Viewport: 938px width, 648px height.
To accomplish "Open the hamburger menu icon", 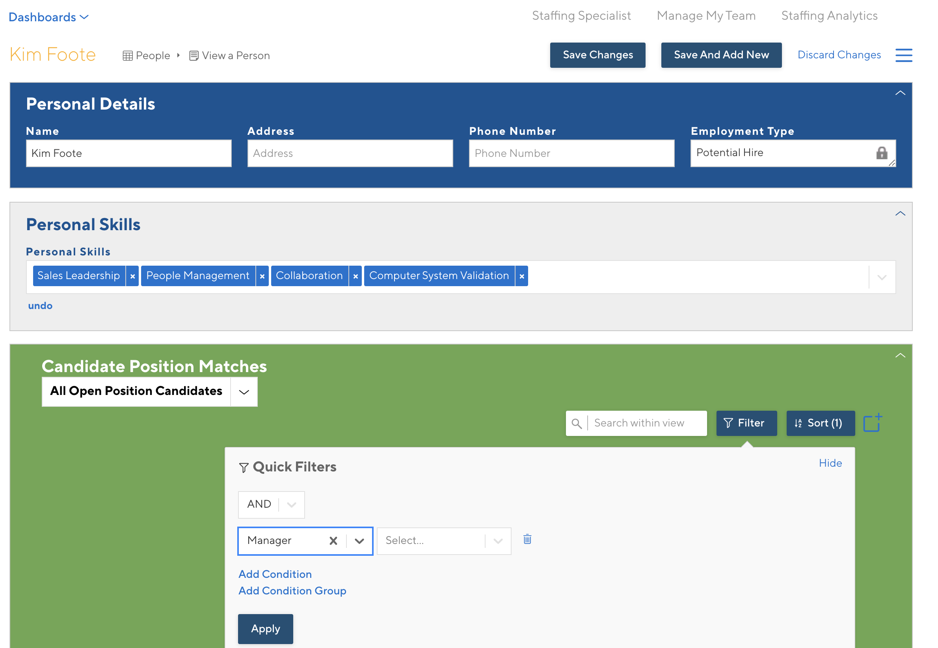I will [x=903, y=55].
